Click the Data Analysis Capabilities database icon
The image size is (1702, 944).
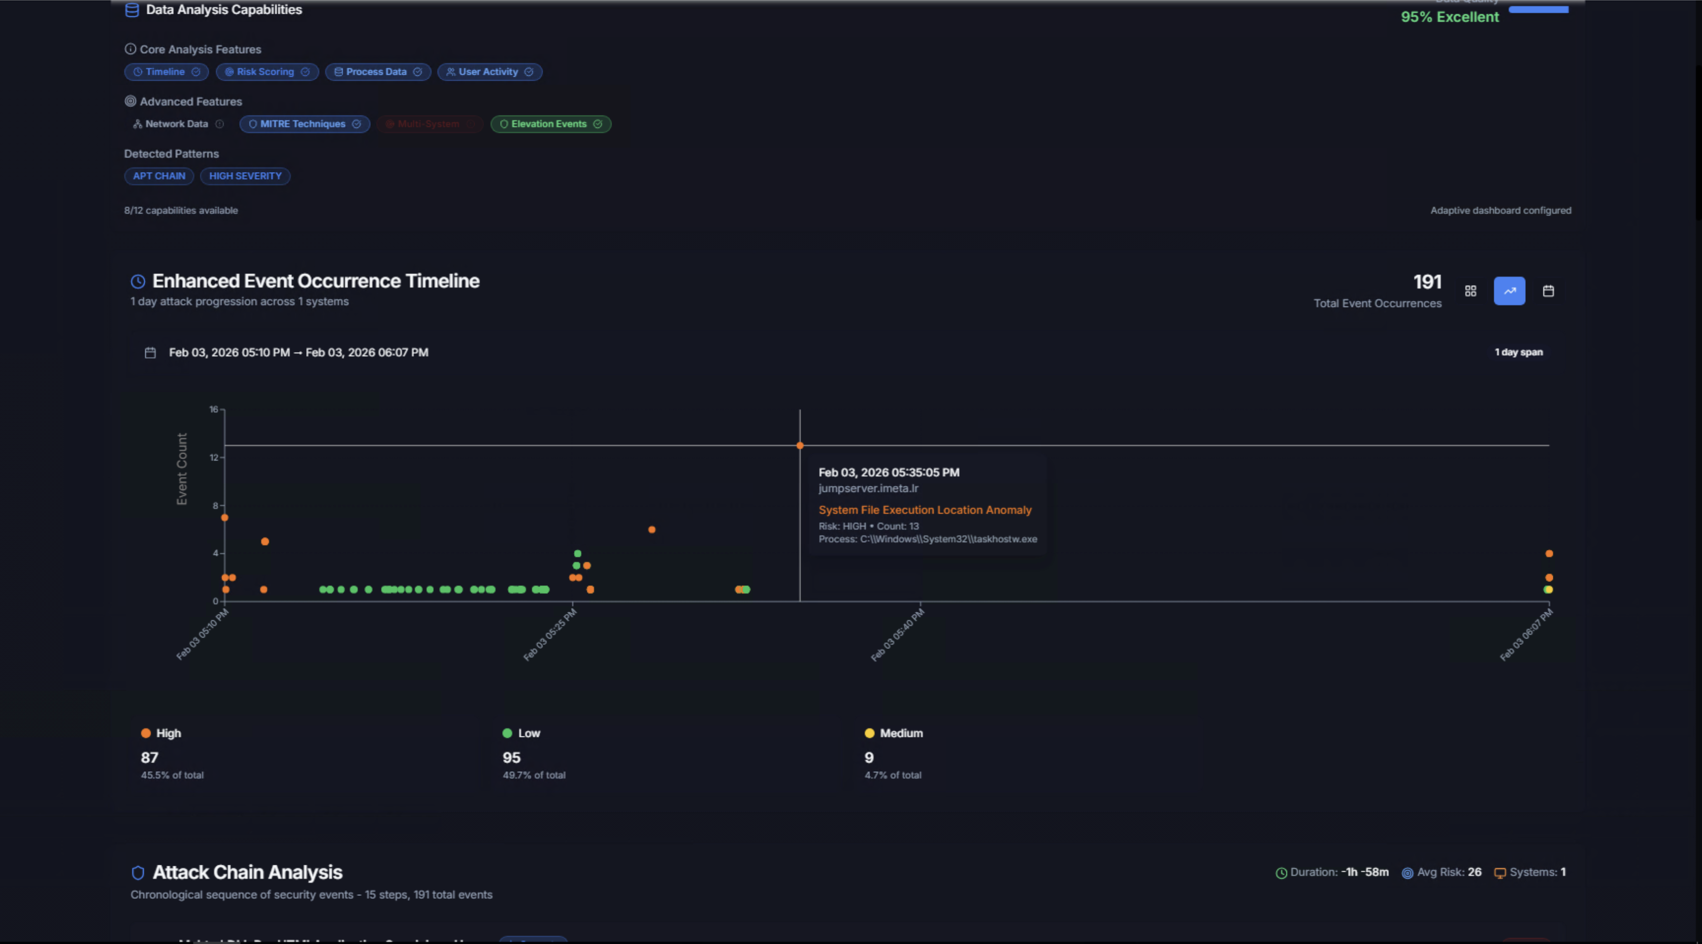131,10
